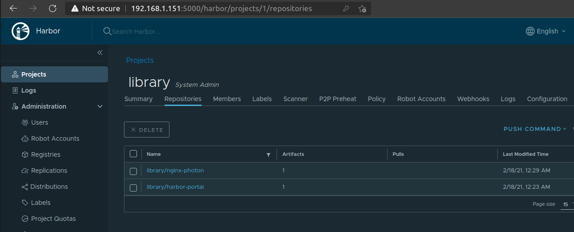The width and height of the screenshot is (574, 232).
Task: Click the globe language icon
Action: pos(530,31)
